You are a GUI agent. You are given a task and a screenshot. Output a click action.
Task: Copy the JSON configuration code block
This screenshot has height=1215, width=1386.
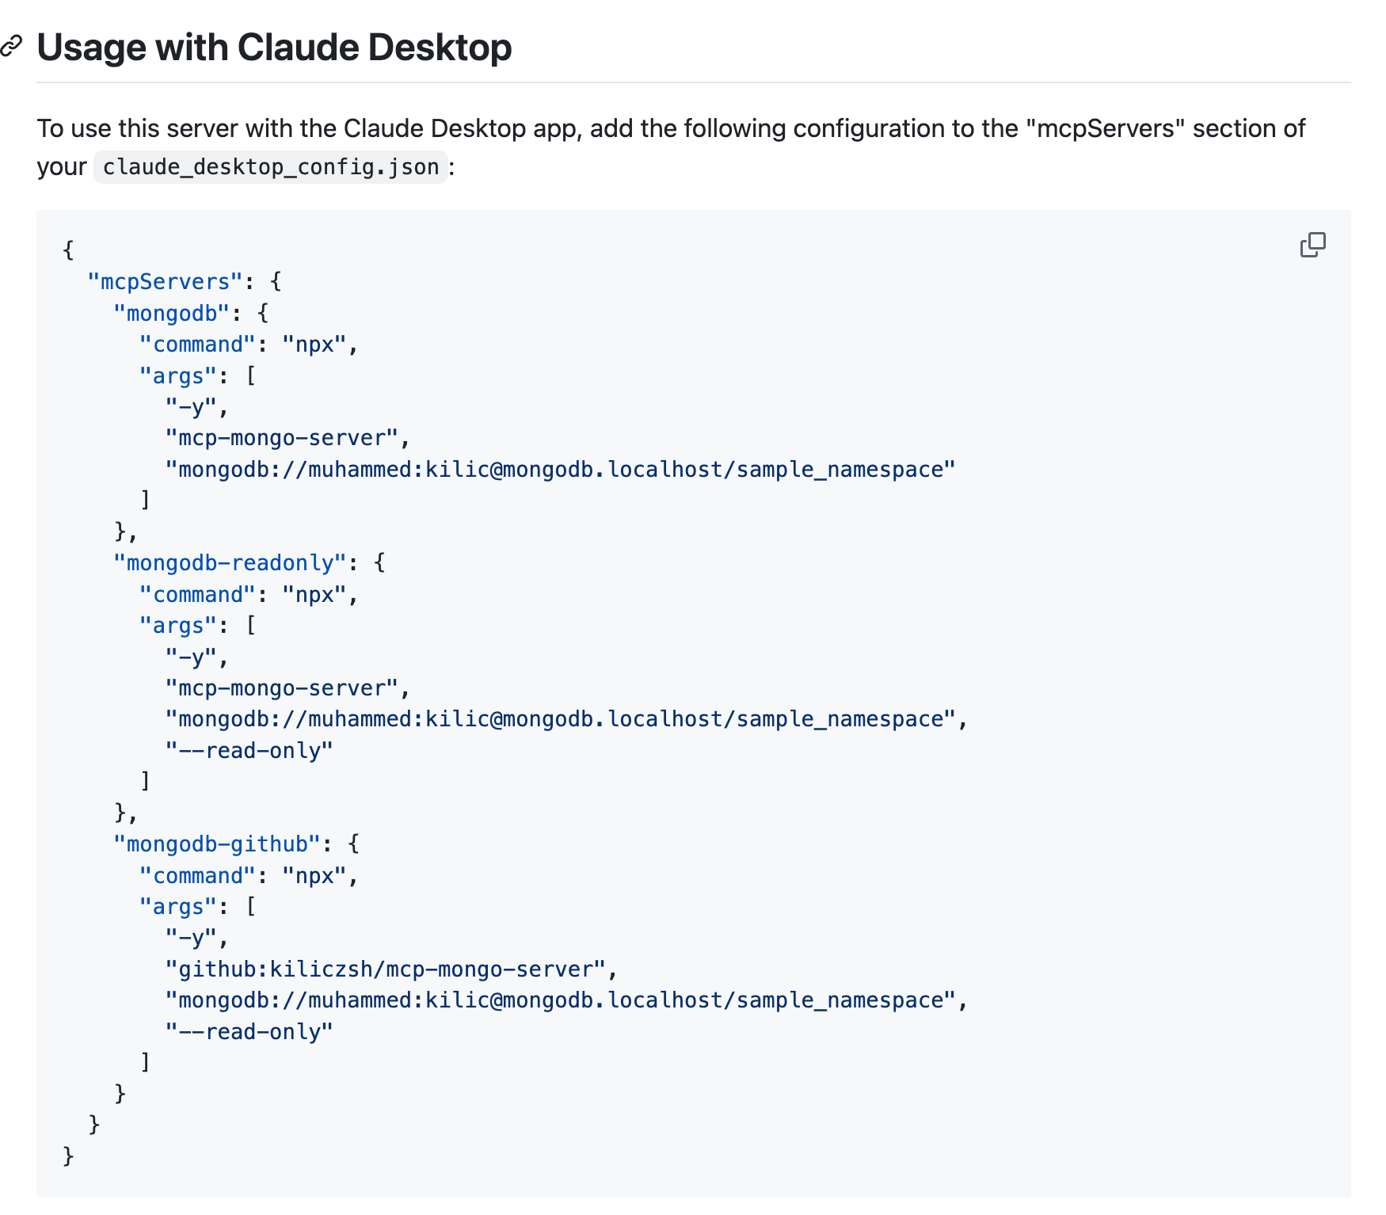click(x=1312, y=246)
